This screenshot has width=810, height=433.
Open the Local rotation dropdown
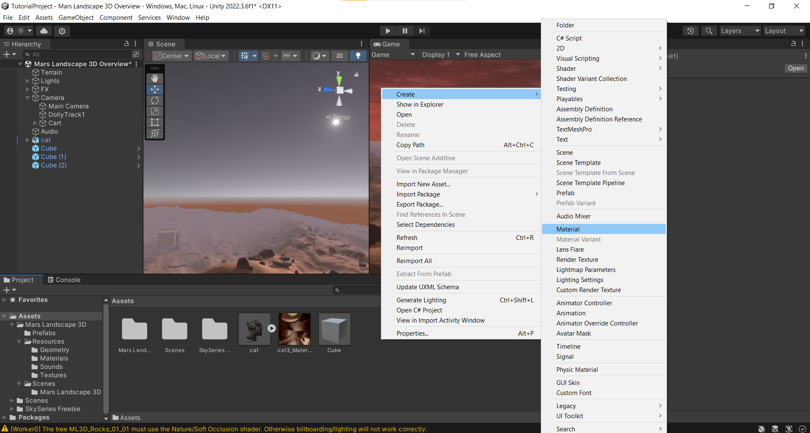(211, 56)
